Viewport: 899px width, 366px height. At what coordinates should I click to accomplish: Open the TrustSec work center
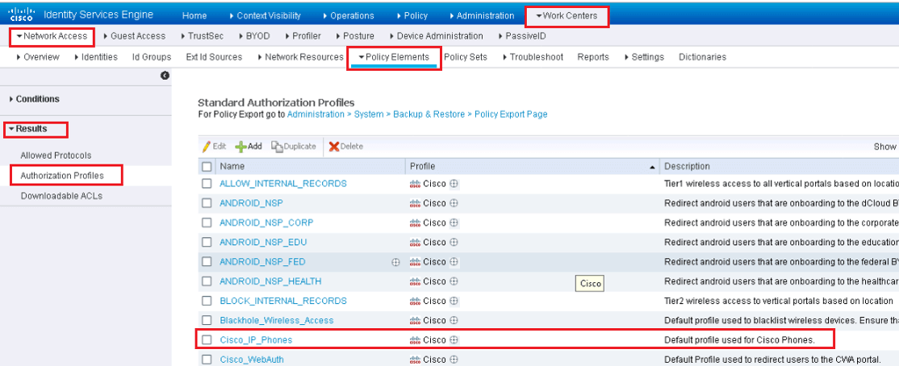(x=203, y=36)
